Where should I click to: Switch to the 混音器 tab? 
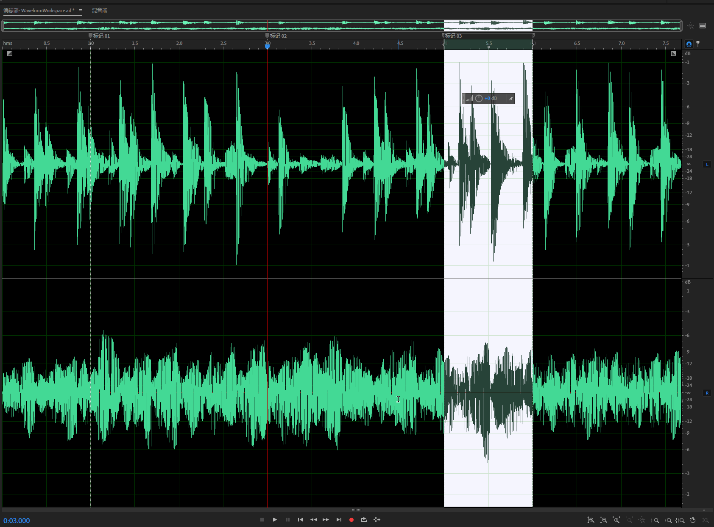pos(100,11)
